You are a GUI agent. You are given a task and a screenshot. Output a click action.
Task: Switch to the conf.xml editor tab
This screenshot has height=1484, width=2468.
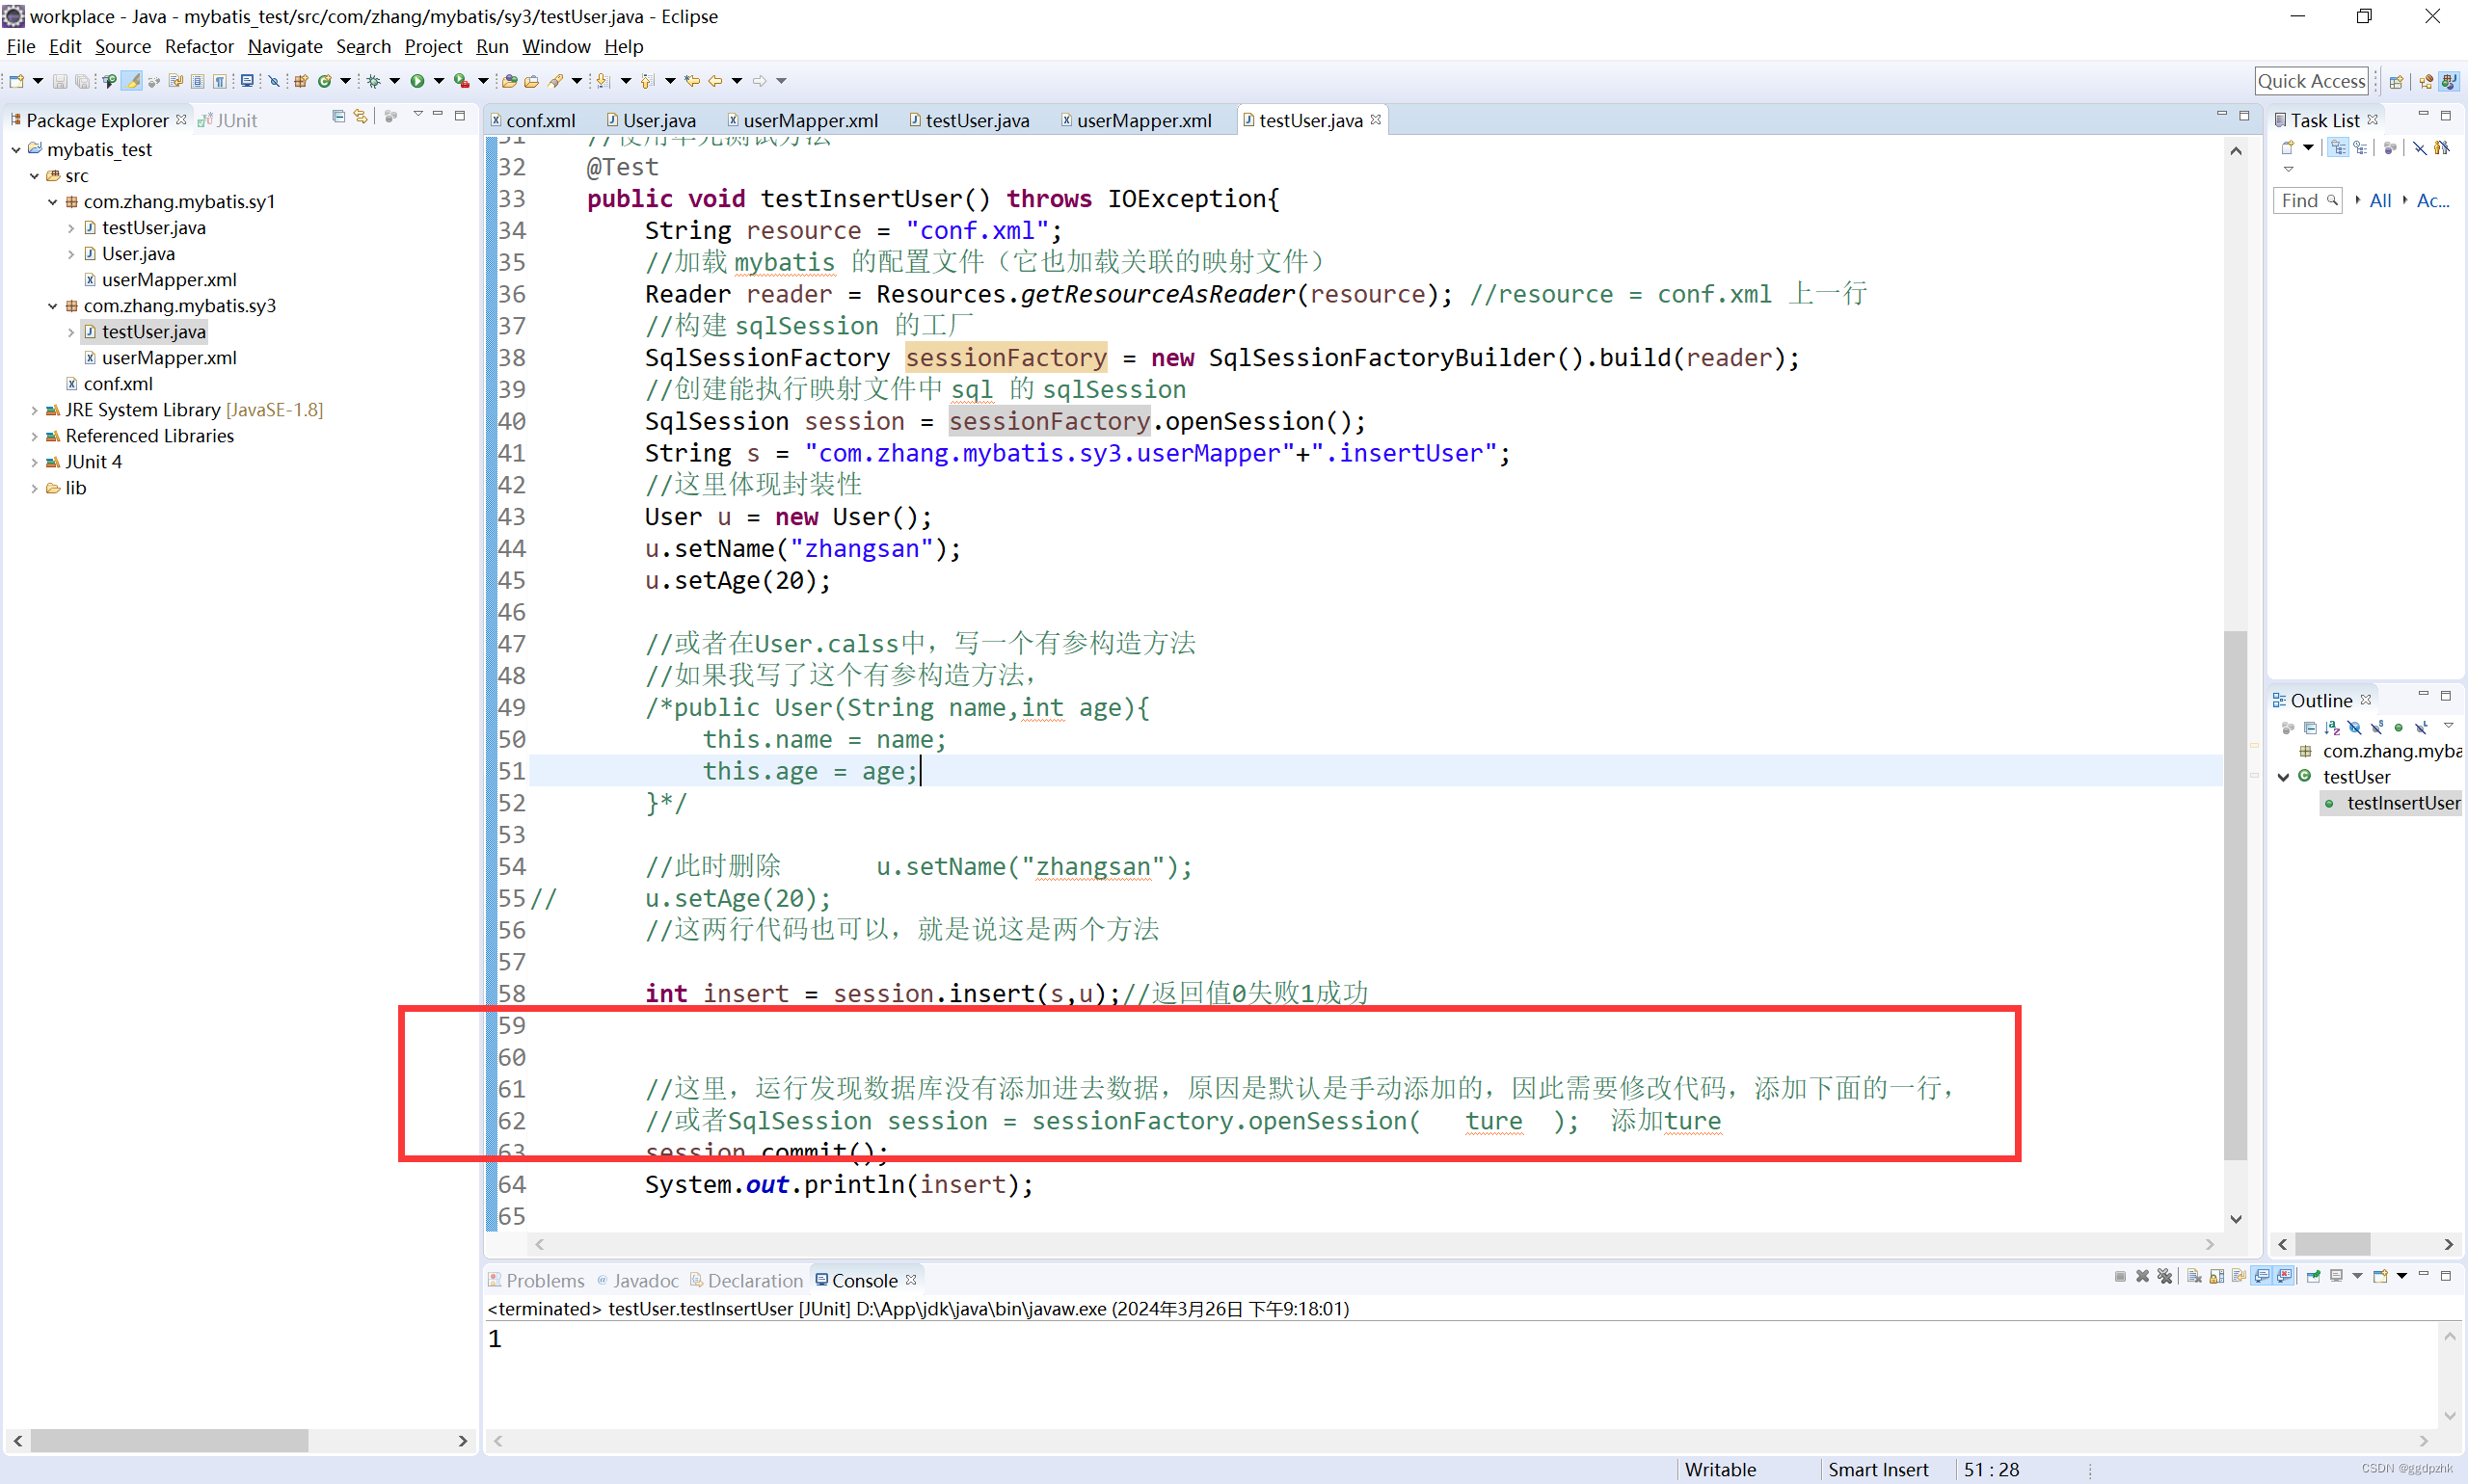pyautogui.click(x=532, y=120)
